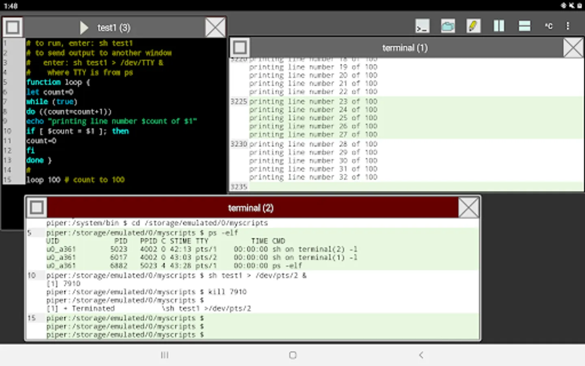The width and height of the screenshot is (585, 366).
Task: Open the three-dot overflow menu
Action: tap(568, 26)
